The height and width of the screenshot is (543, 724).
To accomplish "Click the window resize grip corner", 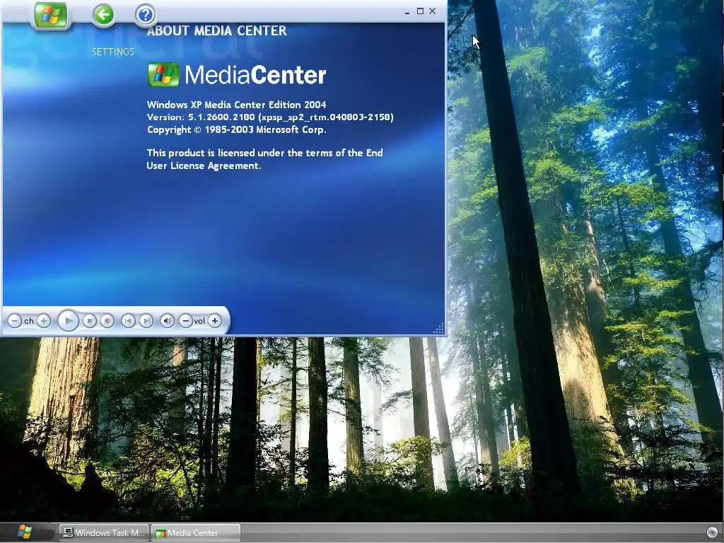I will 438,328.
